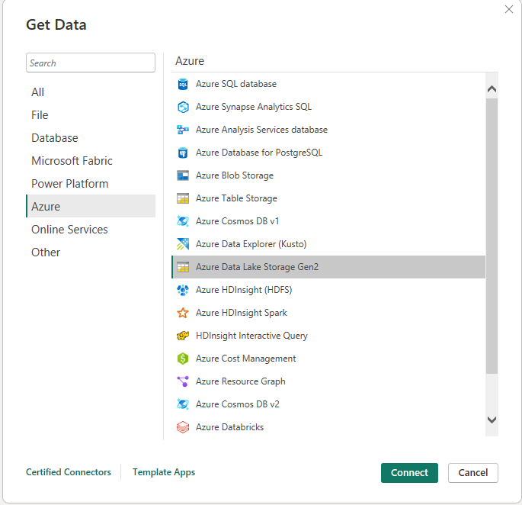
Task: Open the Power Platform category
Action: pyautogui.click(x=91, y=184)
